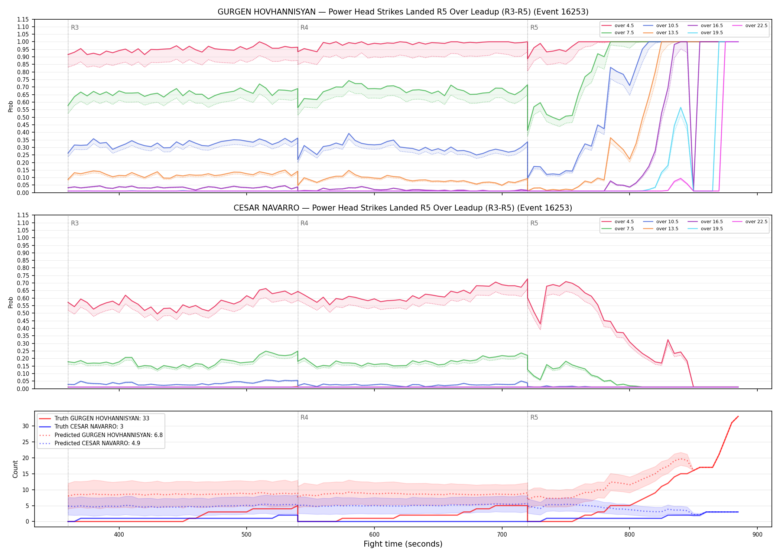This screenshot has width=780, height=557.
Task: Select 'over 7.5' in the Hovhannisyan chart legend
Action: (x=618, y=33)
